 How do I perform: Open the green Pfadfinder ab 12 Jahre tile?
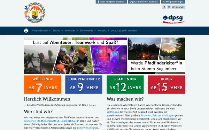click(x=125, y=85)
